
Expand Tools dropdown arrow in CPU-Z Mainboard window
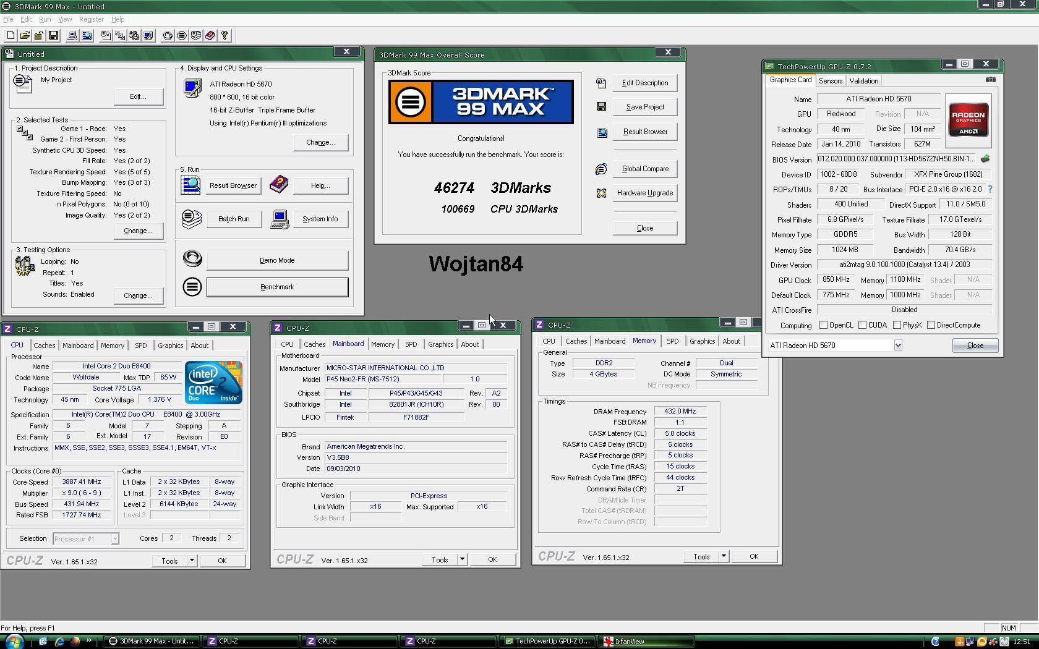462,559
